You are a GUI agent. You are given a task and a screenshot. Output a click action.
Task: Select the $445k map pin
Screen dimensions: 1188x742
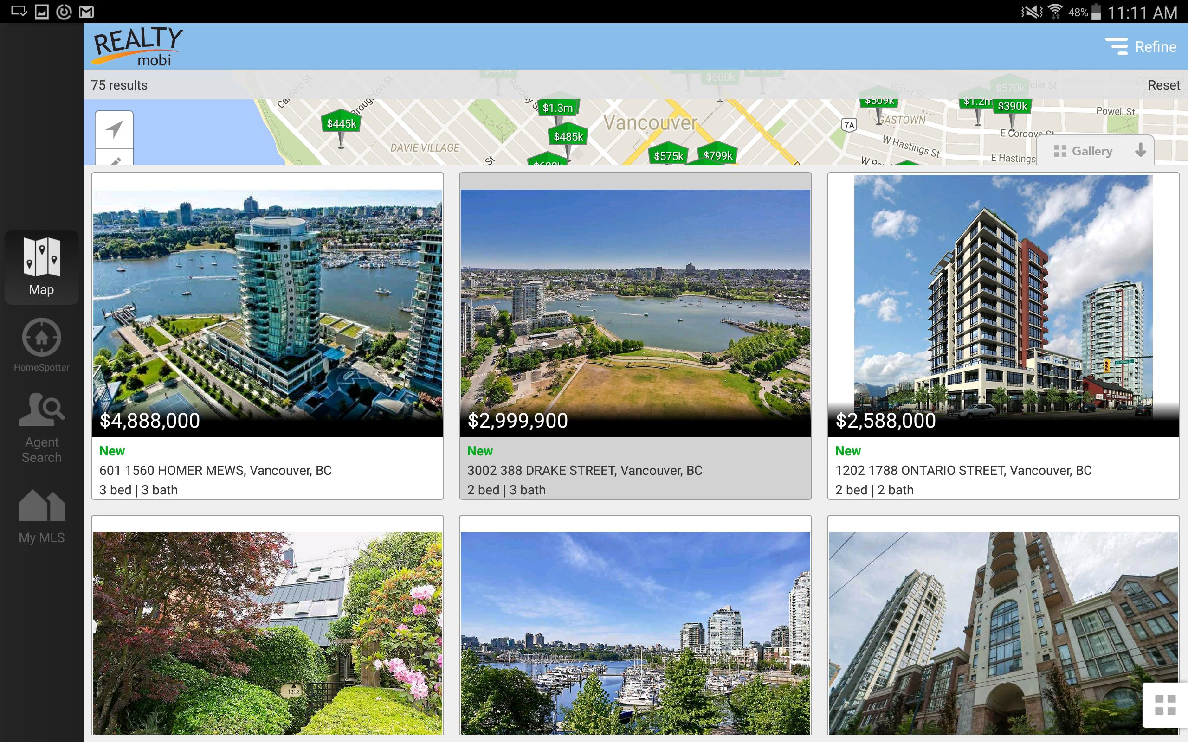(x=341, y=124)
